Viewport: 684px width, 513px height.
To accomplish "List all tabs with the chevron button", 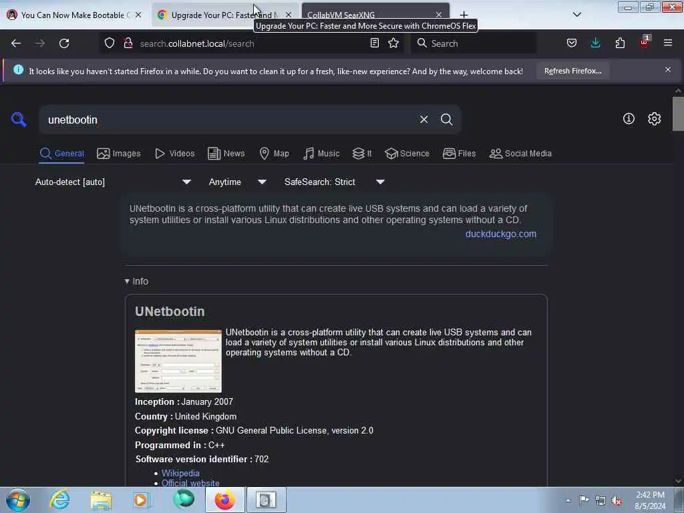I will 576,15.
